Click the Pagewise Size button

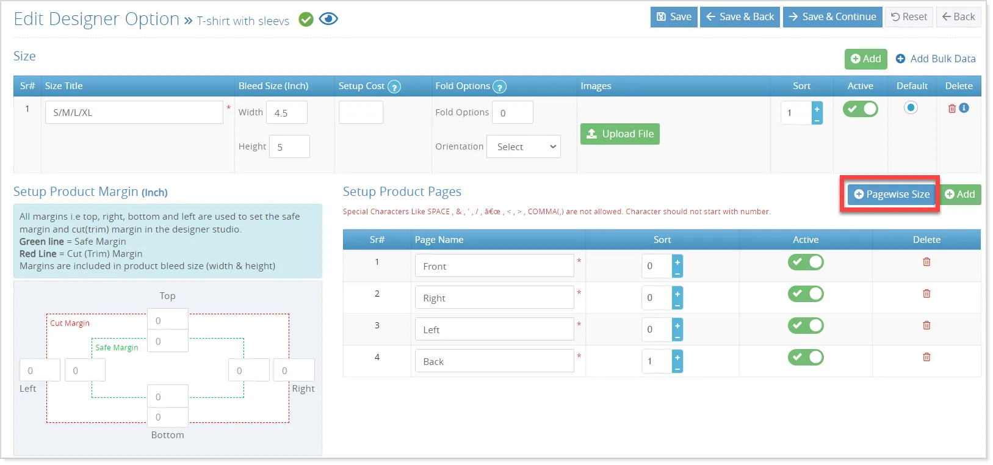click(x=892, y=195)
